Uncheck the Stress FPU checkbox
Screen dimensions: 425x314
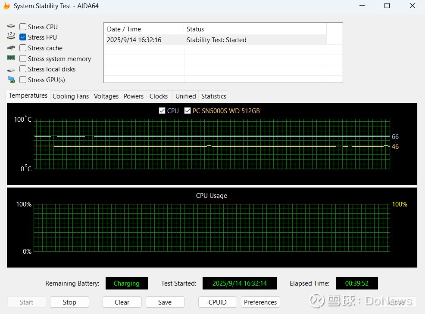pyautogui.click(x=23, y=37)
